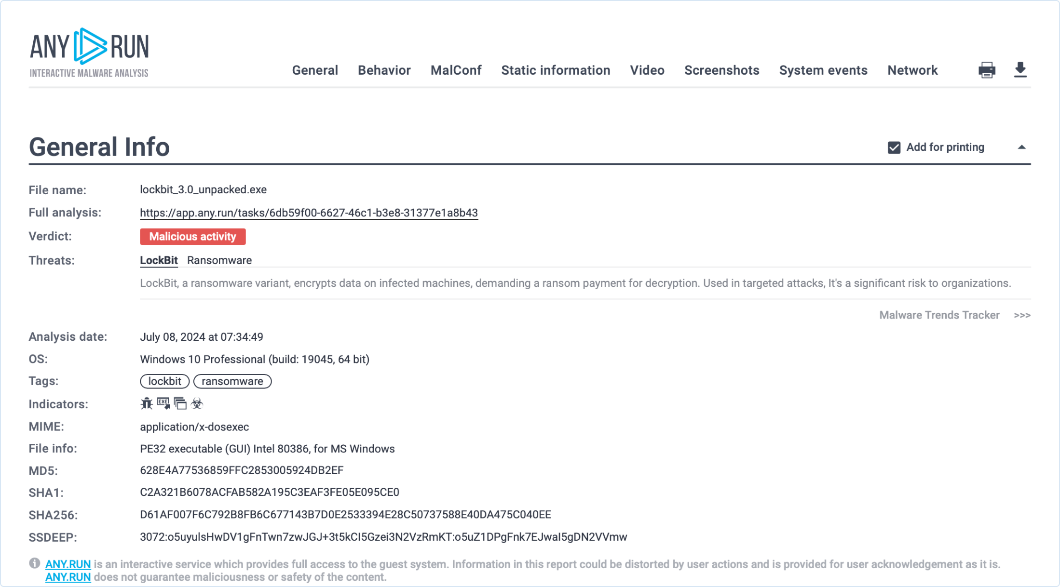Go to Static information section
Image resolution: width=1060 pixels, height=587 pixels.
point(556,70)
